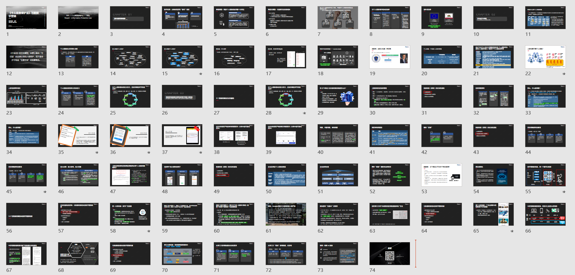Click the animation star under slide 37
Viewport: 575px width, 275px height.
pos(201,153)
